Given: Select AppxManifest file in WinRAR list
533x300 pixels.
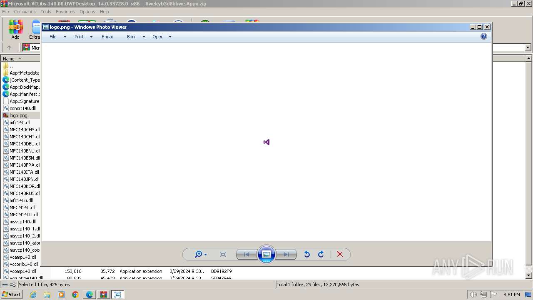Looking at the screenshot, I should (21, 94).
